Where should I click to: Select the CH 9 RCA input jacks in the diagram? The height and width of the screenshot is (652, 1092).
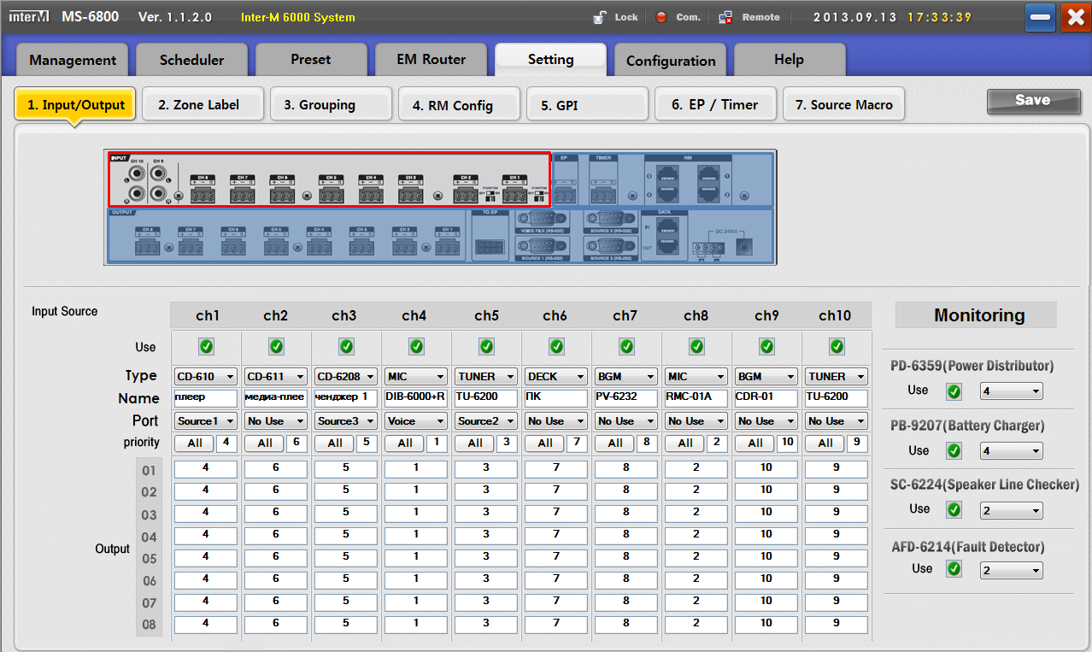(x=159, y=182)
